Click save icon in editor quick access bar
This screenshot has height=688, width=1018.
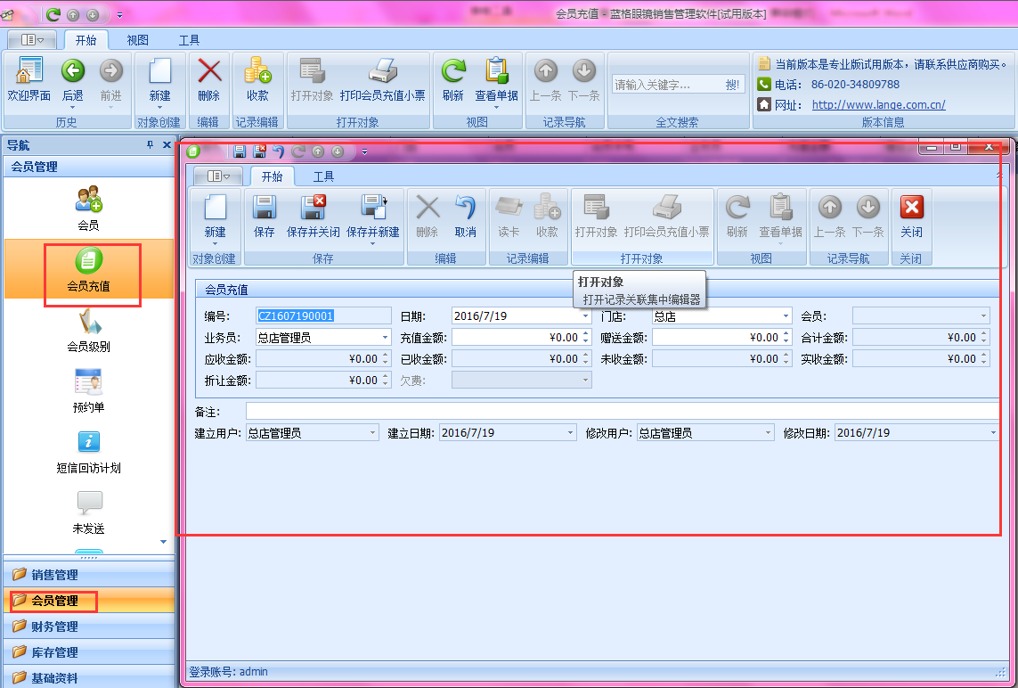[x=240, y=152]
